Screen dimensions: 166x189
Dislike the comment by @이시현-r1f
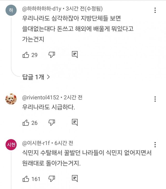pyautogui.click(x=52, y=179)
